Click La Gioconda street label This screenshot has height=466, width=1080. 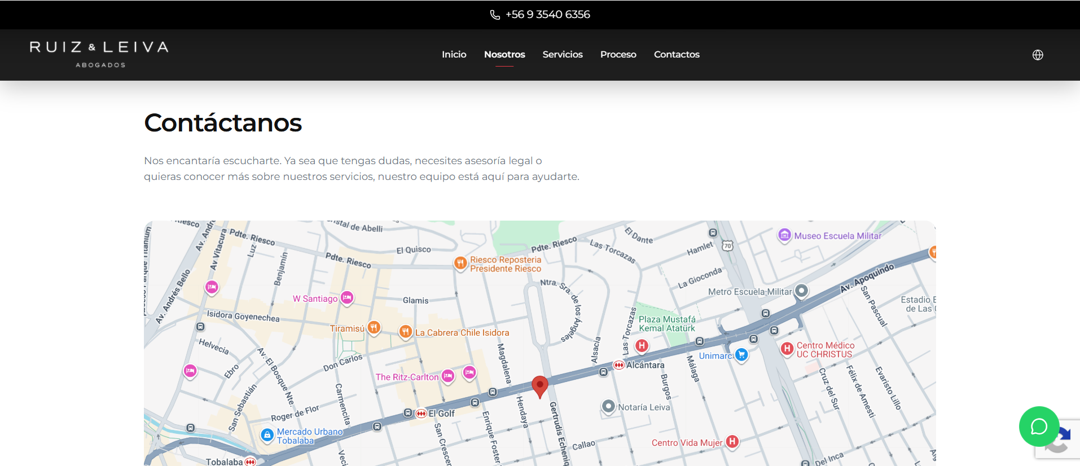coord(700,278)
